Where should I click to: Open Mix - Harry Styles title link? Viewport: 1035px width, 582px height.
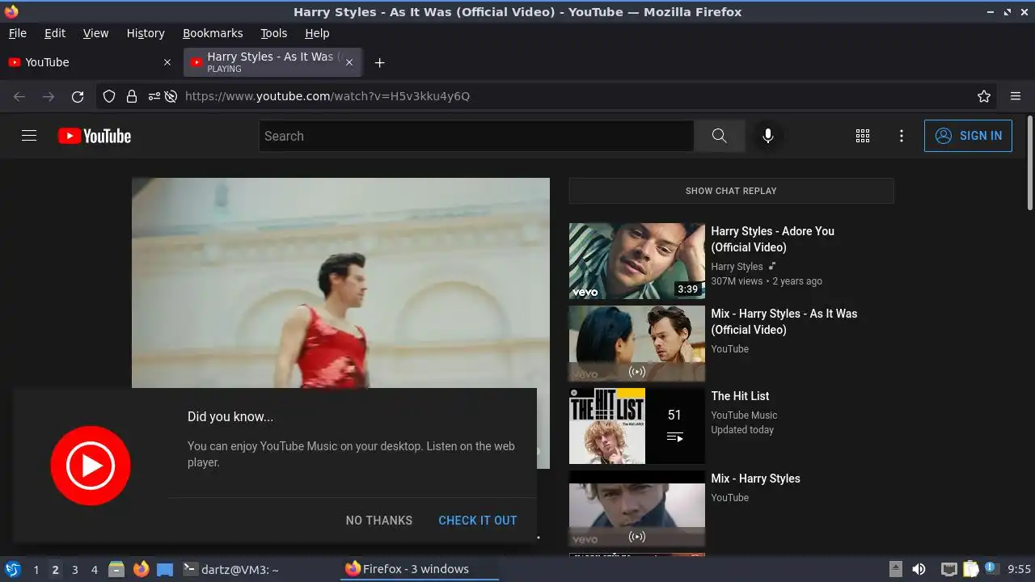755,479
